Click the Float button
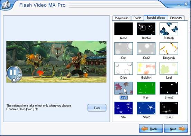Screen dimensions: 191x136 tap(97, 108)
